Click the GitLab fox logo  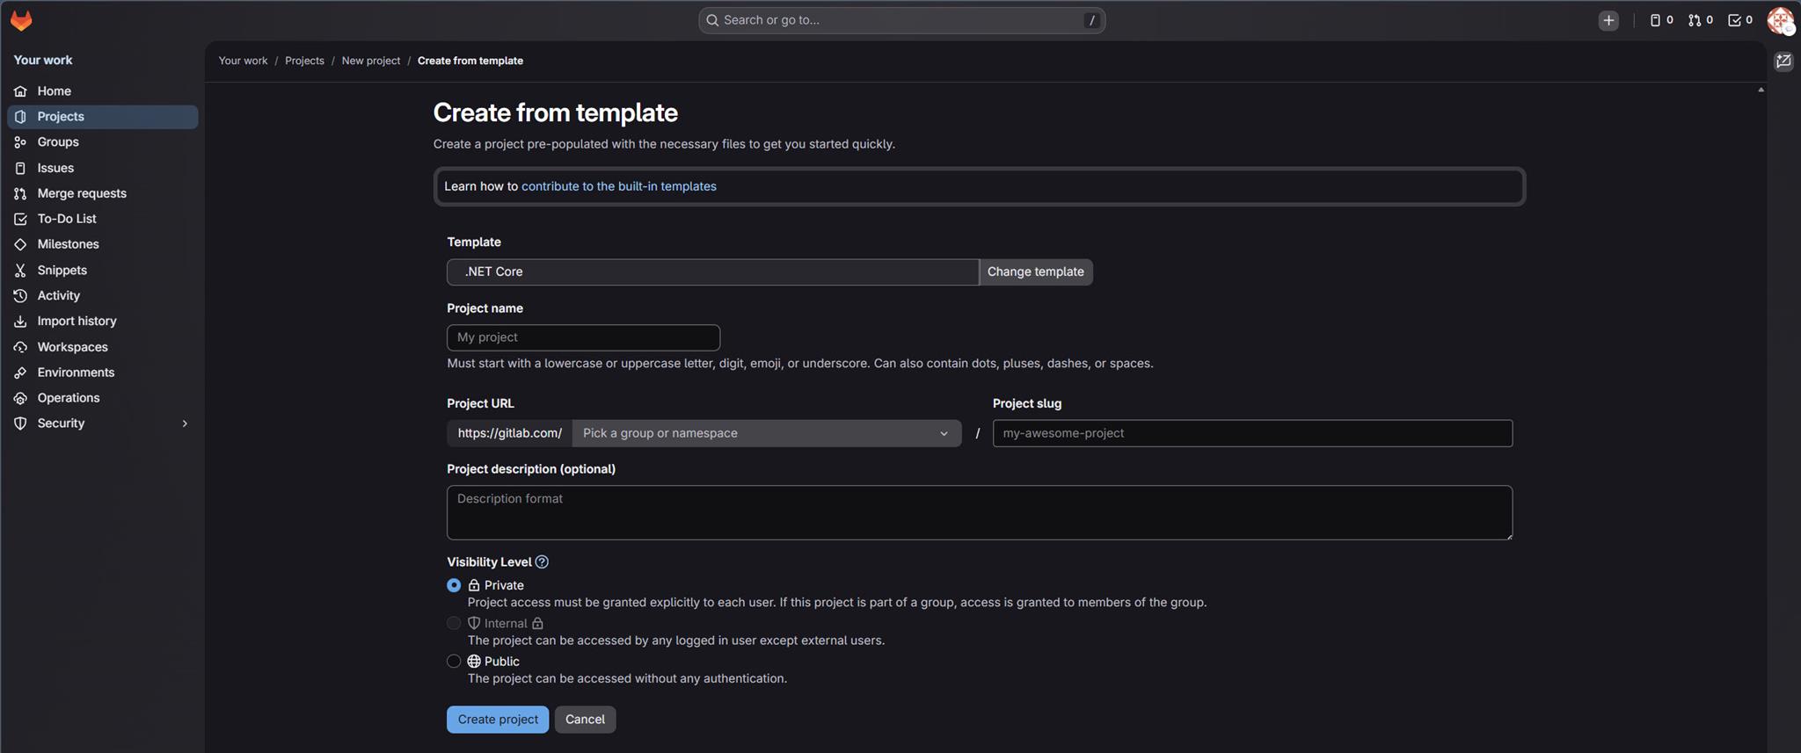[x=21, y=20]
